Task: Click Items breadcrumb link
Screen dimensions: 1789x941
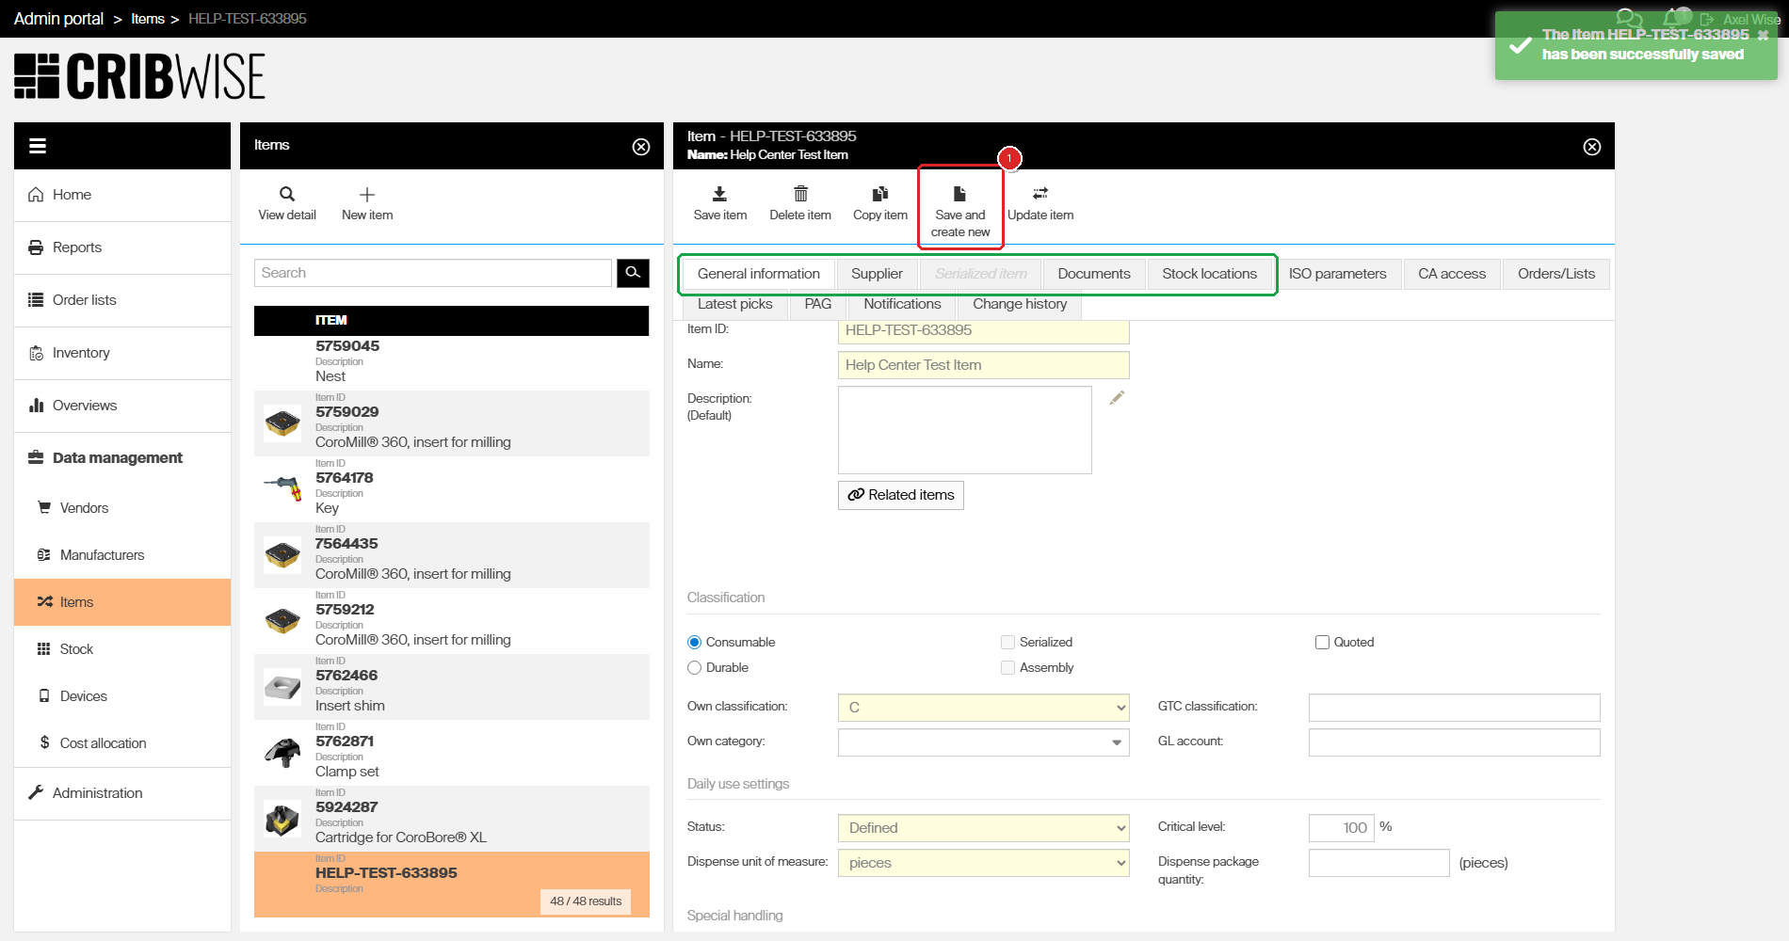Action: 148,19
